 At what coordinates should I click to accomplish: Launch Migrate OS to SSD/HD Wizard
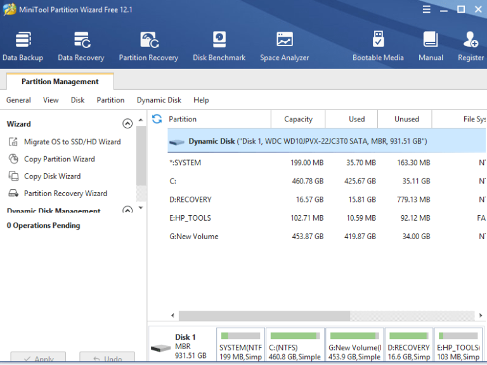[x=72, y=142]
